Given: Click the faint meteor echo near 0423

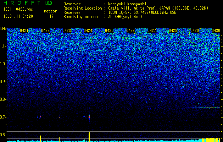Looking at the screenshot, I should tap(59, 118).
